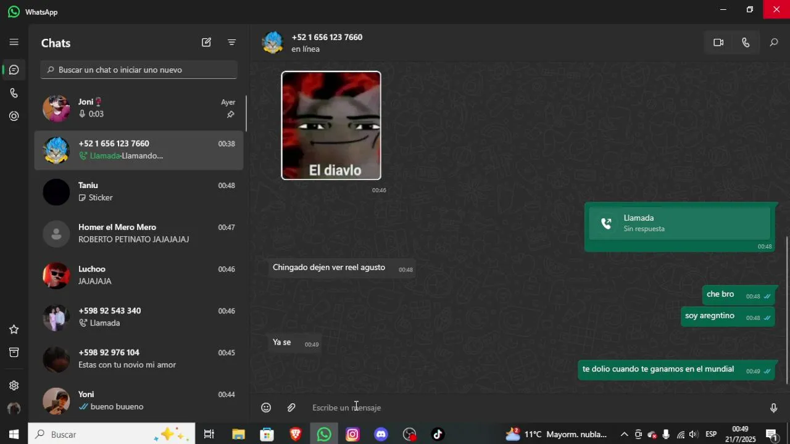Open the +598 92 976 104 chat
Viewport: 790px width, 444px height.
139,359
